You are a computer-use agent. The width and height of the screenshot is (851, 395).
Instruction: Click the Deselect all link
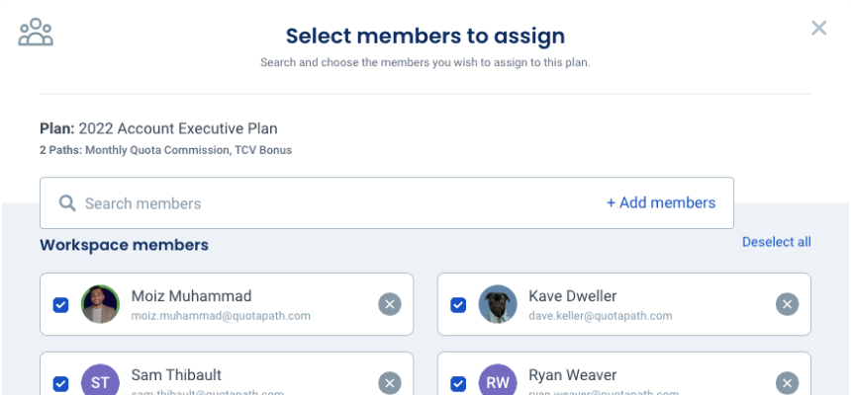[776, 242]
